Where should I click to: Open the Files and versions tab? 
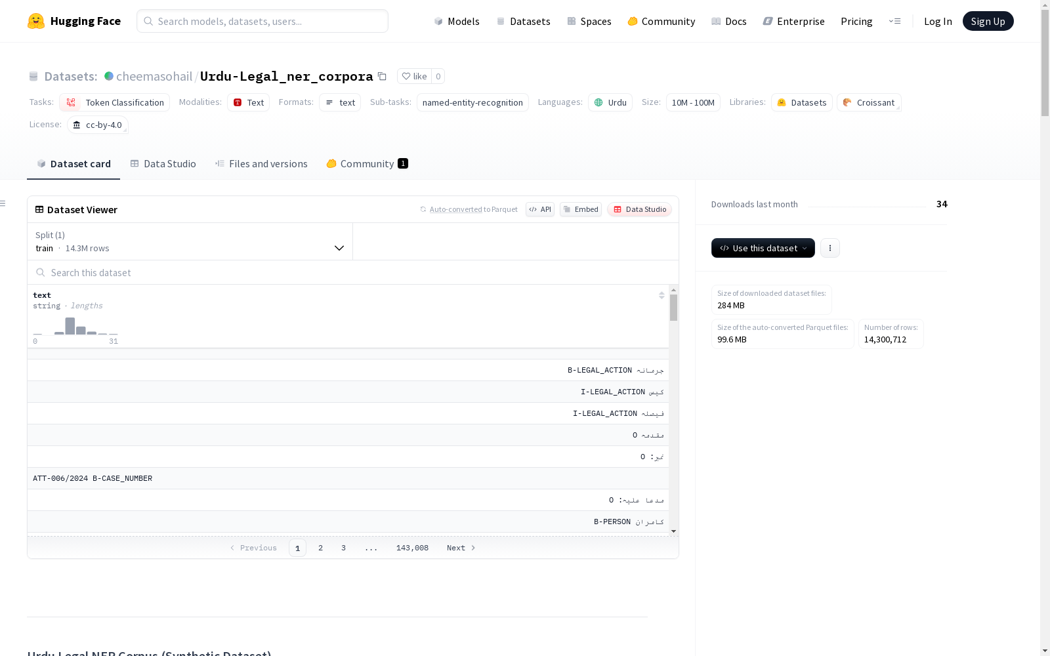[261, 164]
